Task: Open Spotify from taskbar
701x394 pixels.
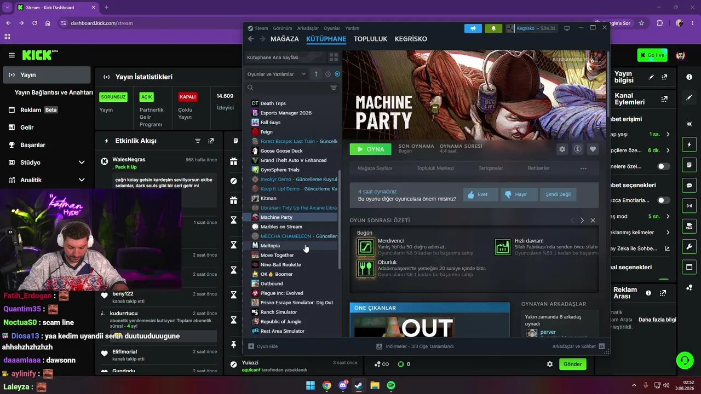Action: point(391,385)
